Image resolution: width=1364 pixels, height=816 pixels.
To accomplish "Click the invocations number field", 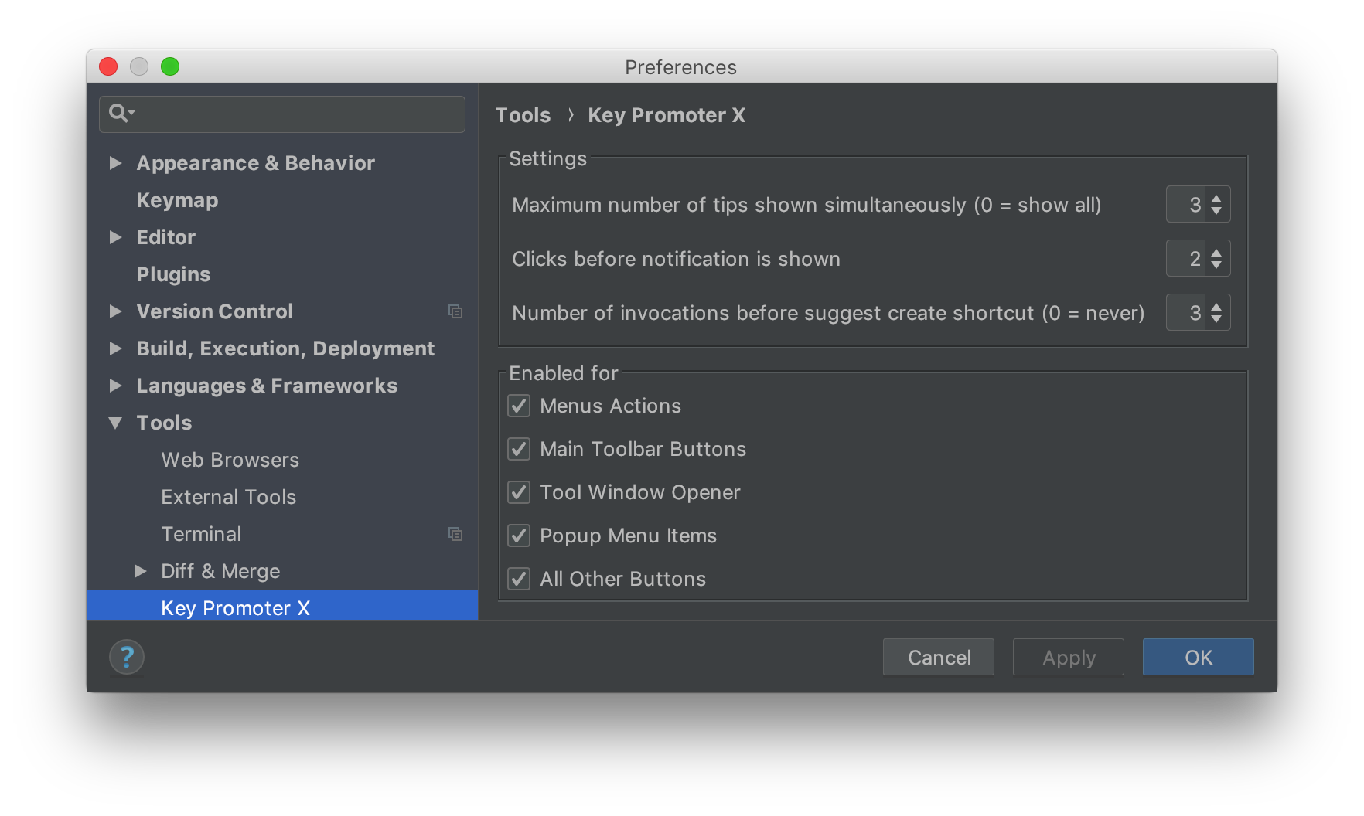I will (1186, 313).
